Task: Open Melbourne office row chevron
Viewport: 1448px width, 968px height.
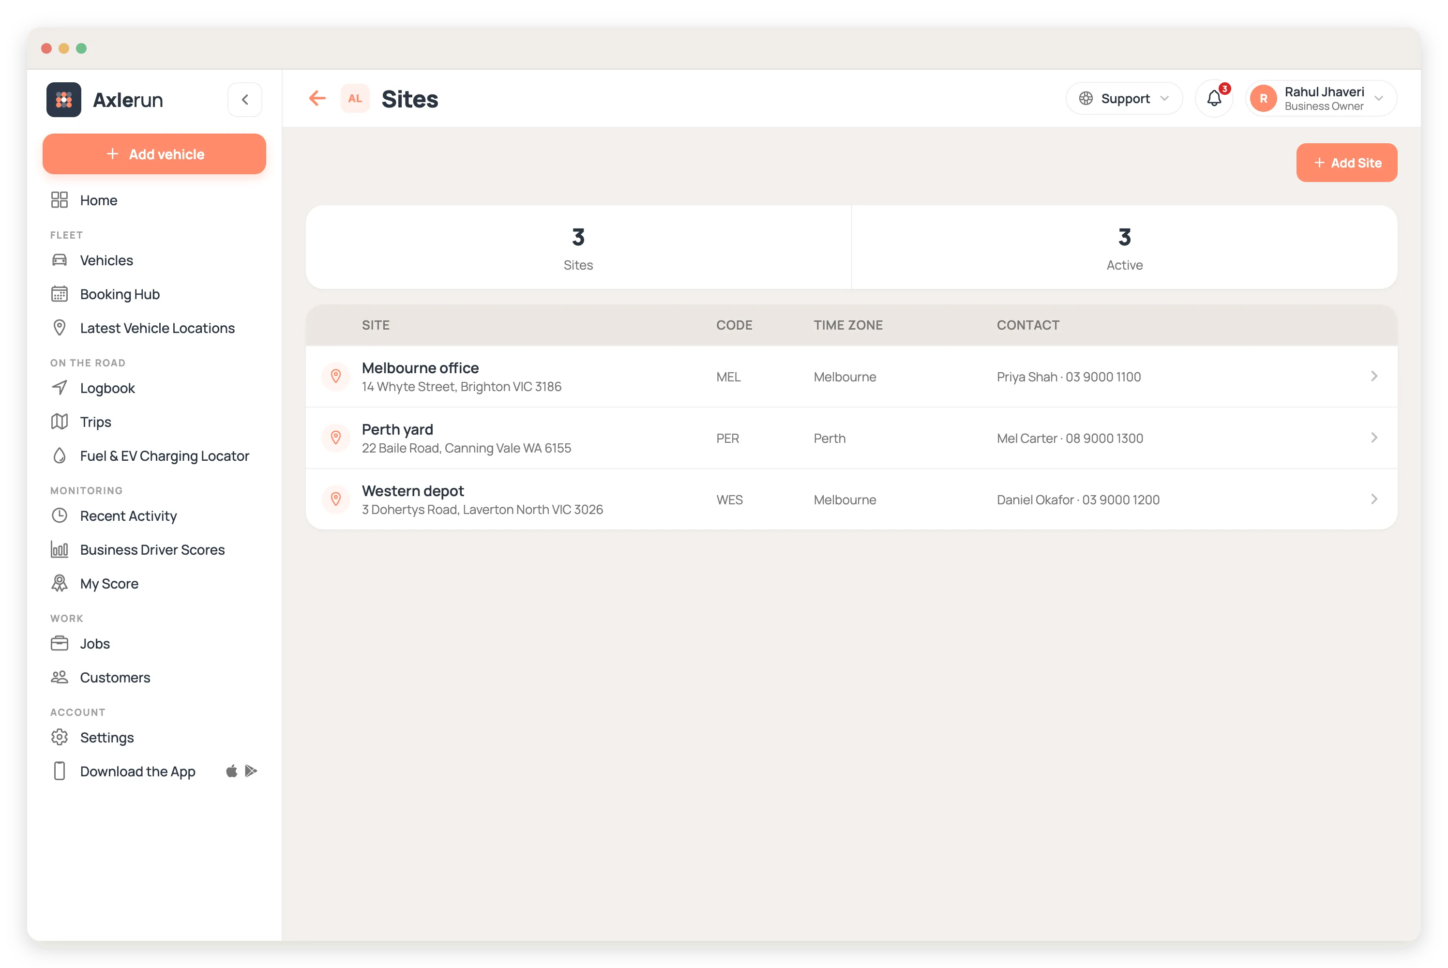Action: point(1374,376)
